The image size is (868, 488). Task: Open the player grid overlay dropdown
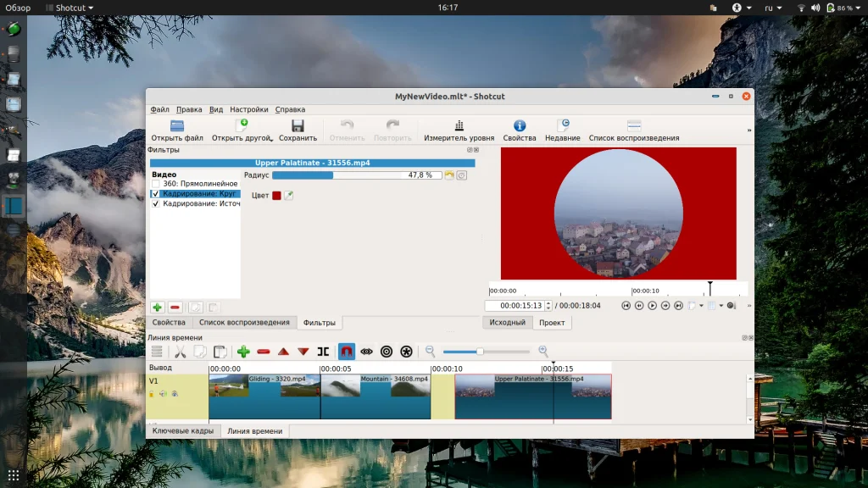coord(721,306)
